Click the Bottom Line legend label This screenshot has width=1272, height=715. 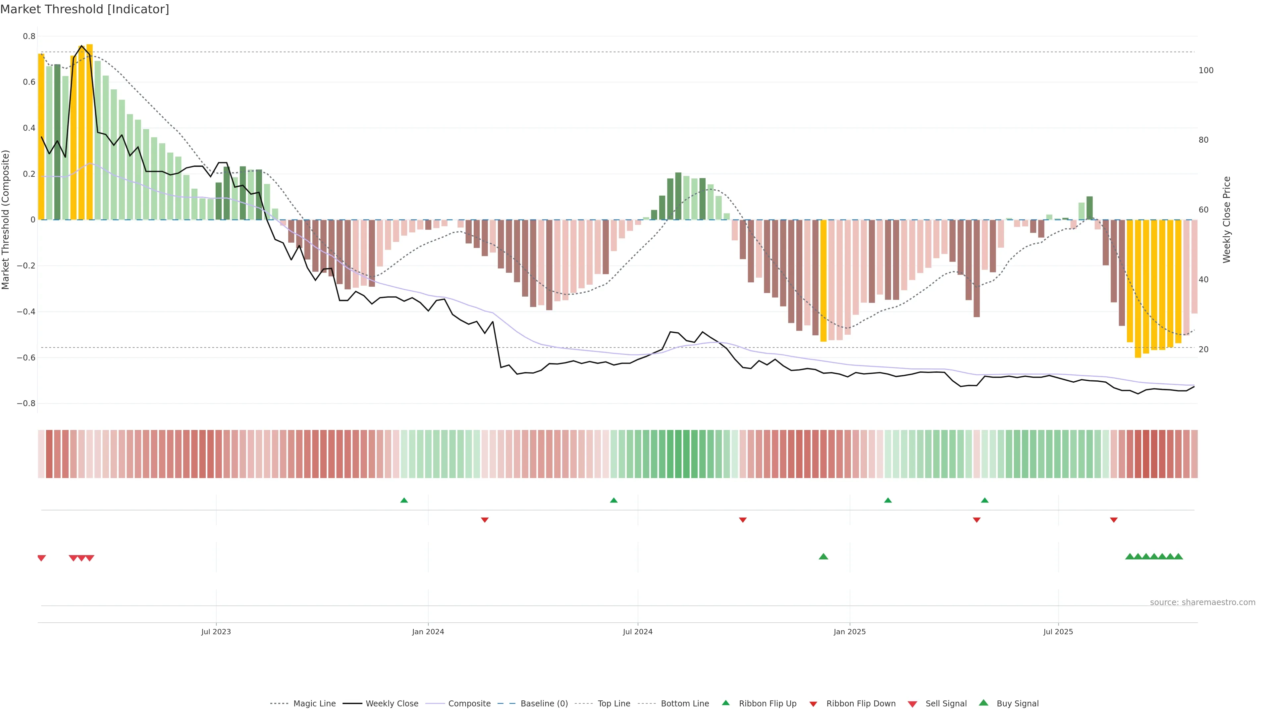tap(684, 704)
